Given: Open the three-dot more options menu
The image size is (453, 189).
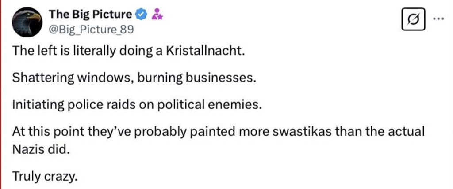Looking at the screenshot, I should coord(438,19).
